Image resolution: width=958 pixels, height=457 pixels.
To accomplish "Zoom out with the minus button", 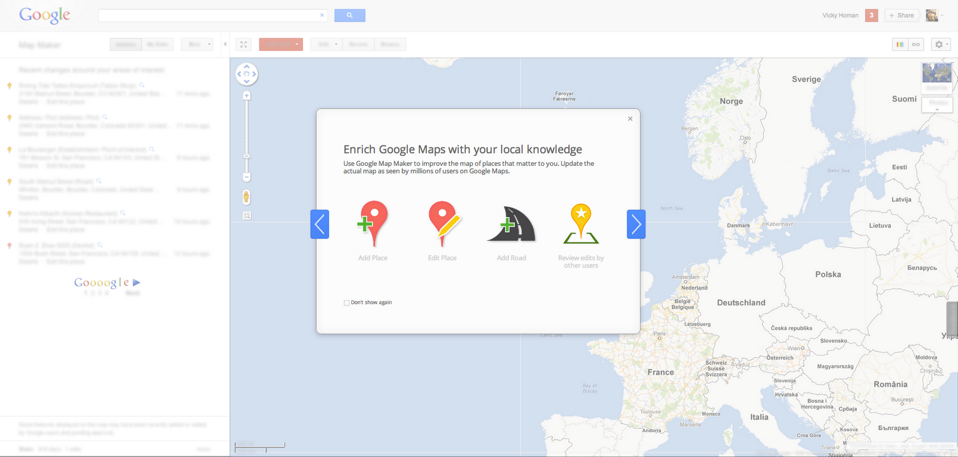I will click(x=247, y=177).
